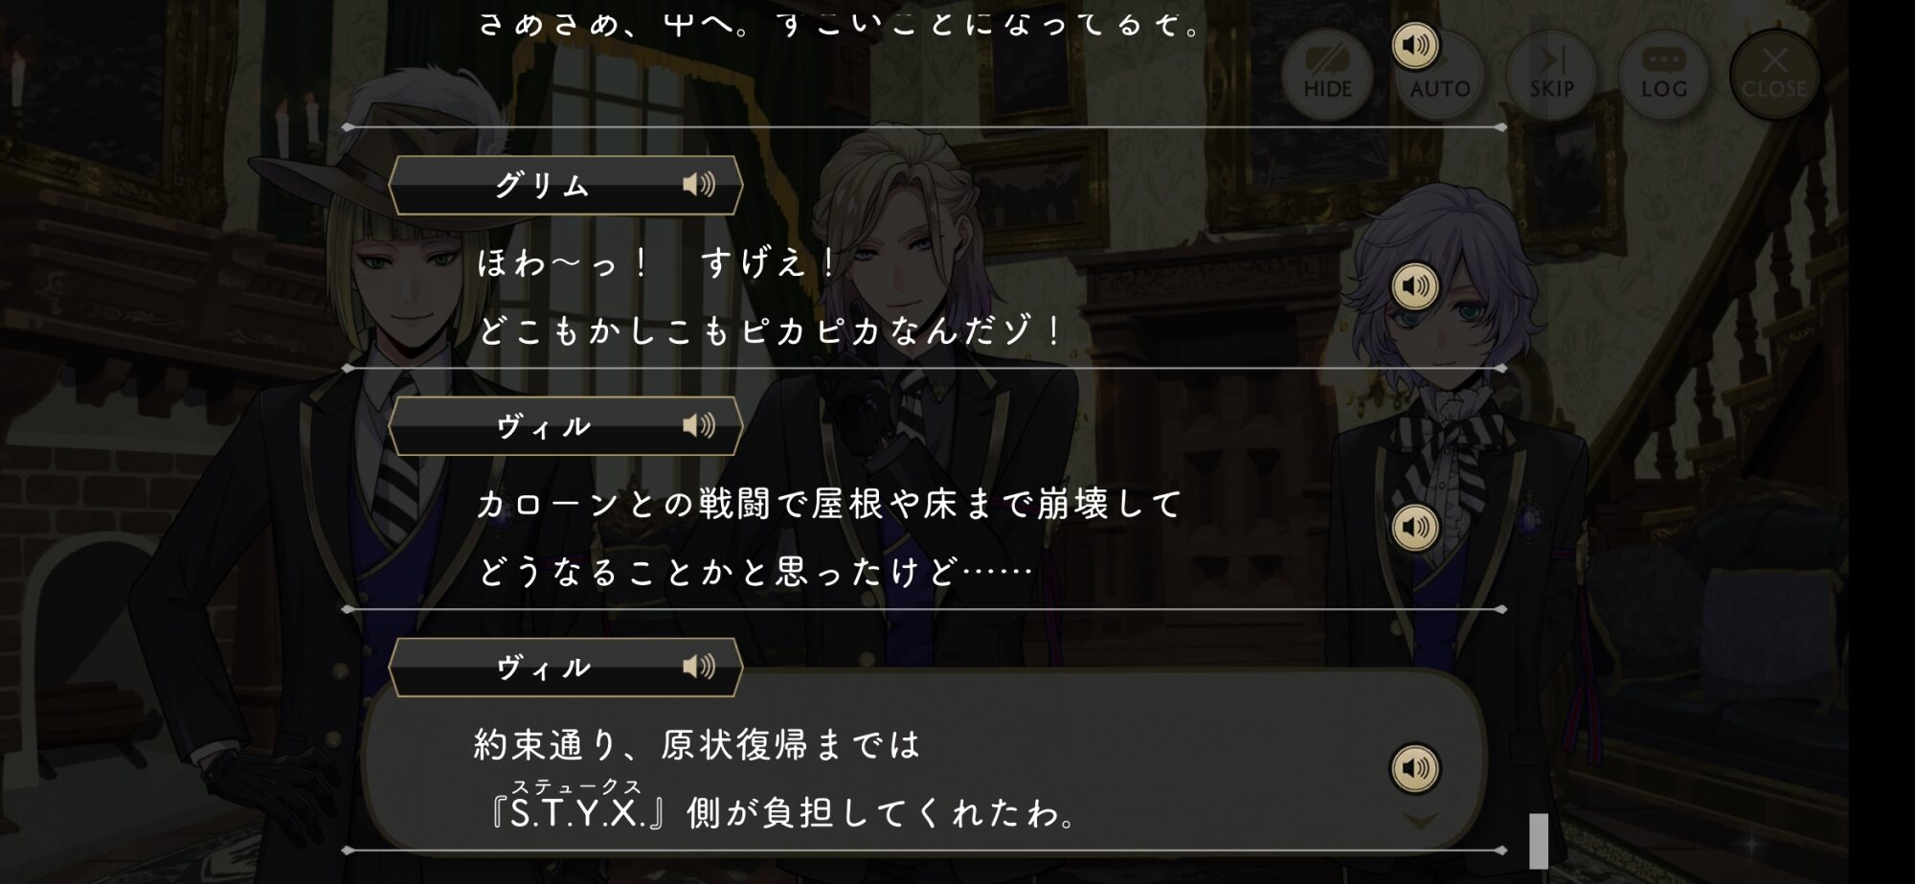The image size is (1915, 884).
Task: Play voice for カローンとの戦闘 line
Action: pos(1415,527)
